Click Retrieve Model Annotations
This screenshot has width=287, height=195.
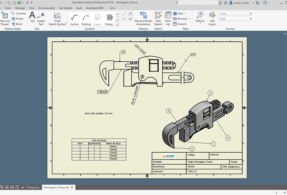[x=143, y=18]
